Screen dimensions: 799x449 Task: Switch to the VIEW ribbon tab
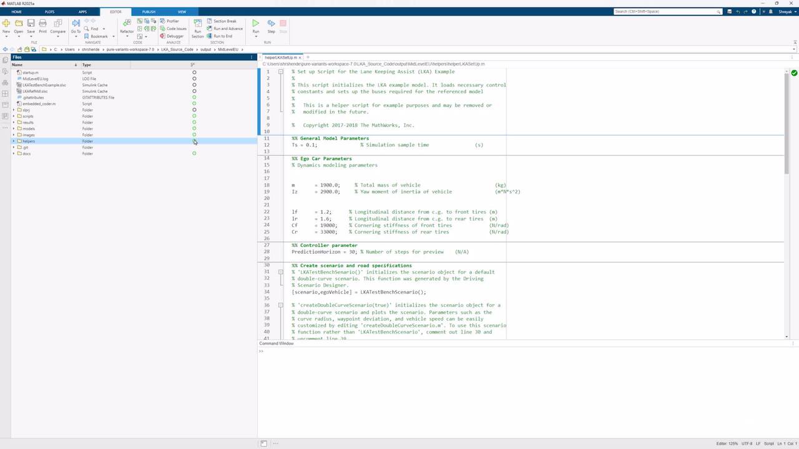click(x=182, y=12)
